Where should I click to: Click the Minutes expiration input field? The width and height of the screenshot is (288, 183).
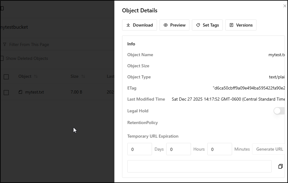click(219, 149)
